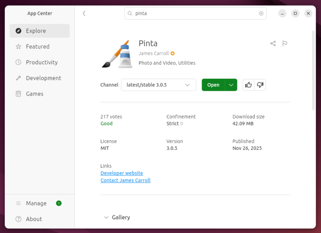Click the magnifier icon in the search bar
This screenshot has width=321, height=233.
[x=129, y=13]
